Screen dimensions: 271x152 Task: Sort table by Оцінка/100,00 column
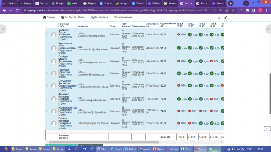click(x=168, y=24)
